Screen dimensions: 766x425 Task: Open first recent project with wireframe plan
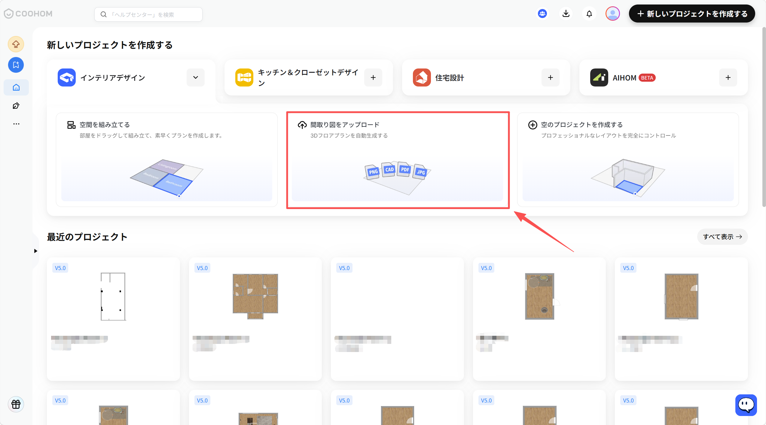(113, 319)
